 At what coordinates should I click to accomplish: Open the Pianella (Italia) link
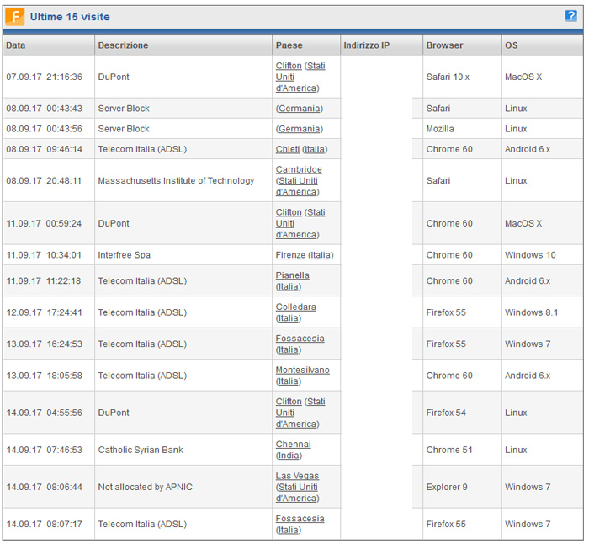pos(293,280)
